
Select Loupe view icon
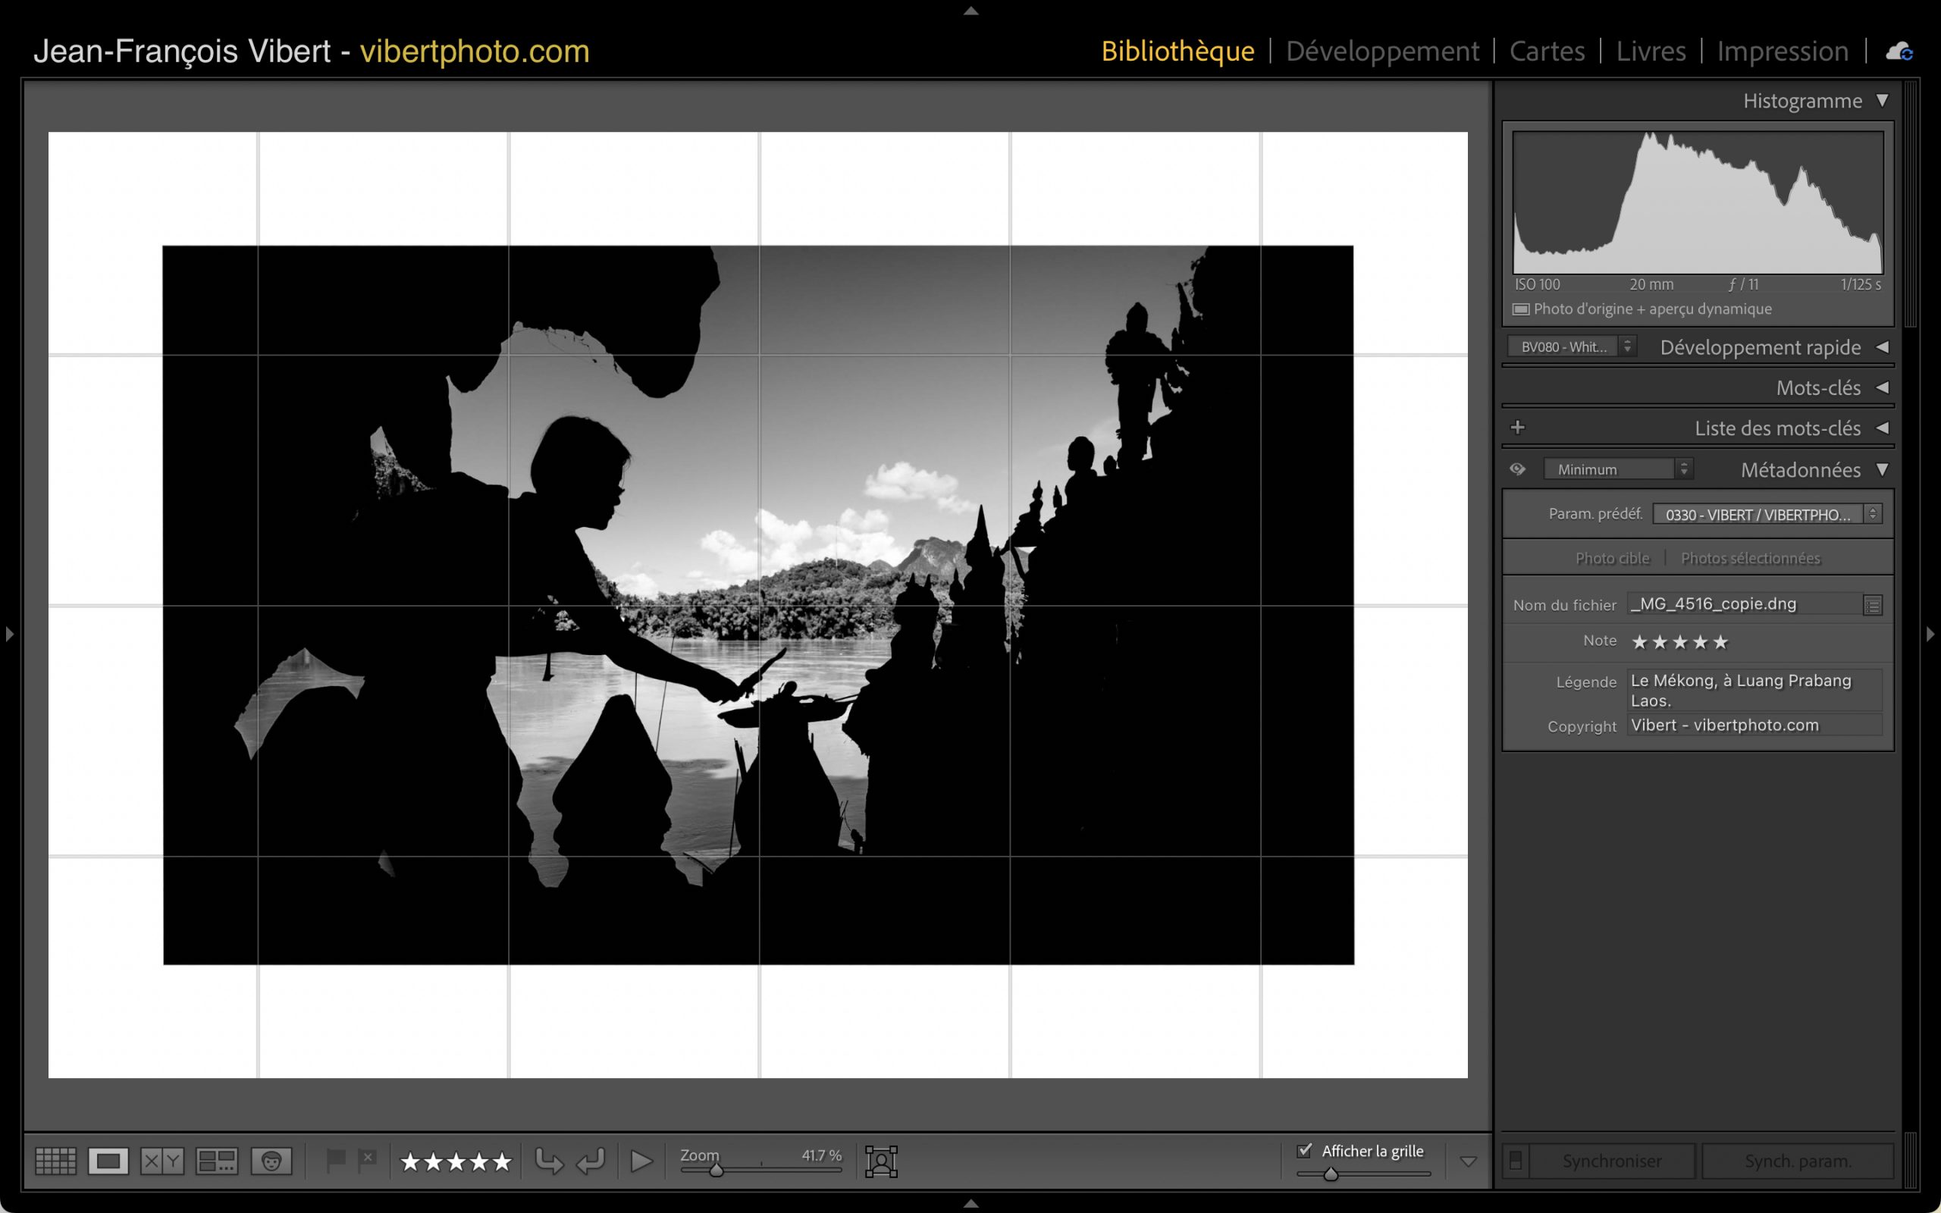(x=108, y=1160)
